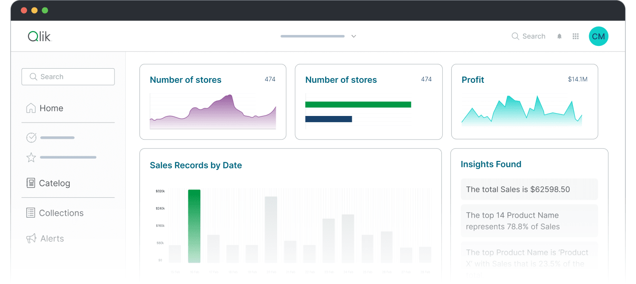This screenshot has width=636, height=284.
Task: Click the search magnifier in the top bar
Action: [514, 36]
